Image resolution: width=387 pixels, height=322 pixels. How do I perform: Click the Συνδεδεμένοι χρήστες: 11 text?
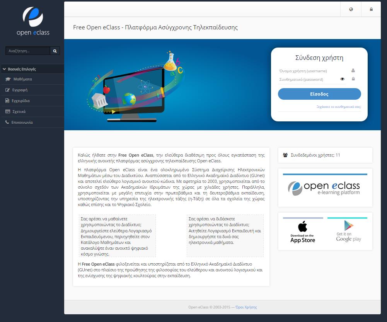click(315, 155)
